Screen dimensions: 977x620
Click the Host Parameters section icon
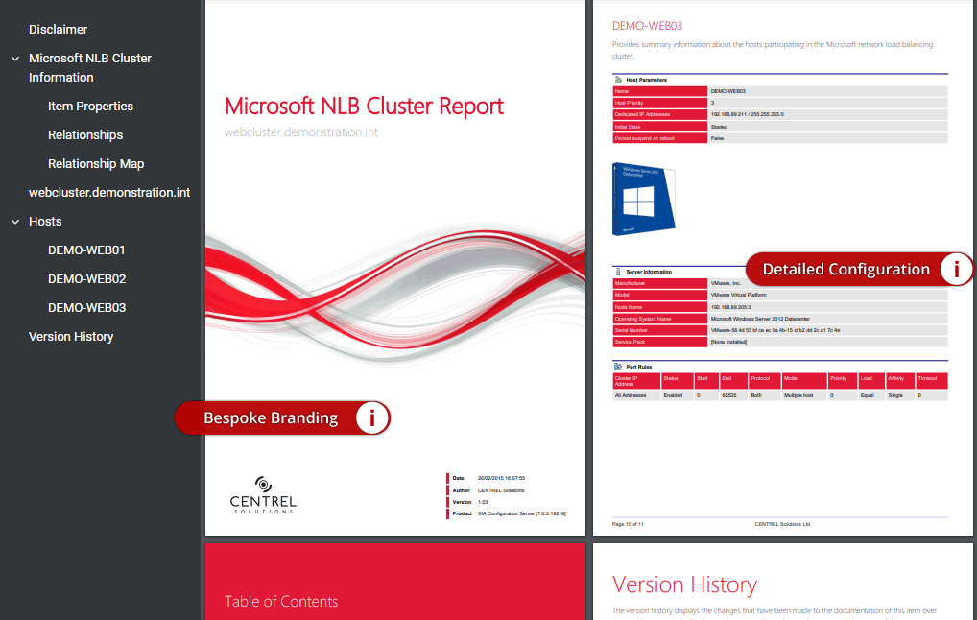click(x=618, y=80)
